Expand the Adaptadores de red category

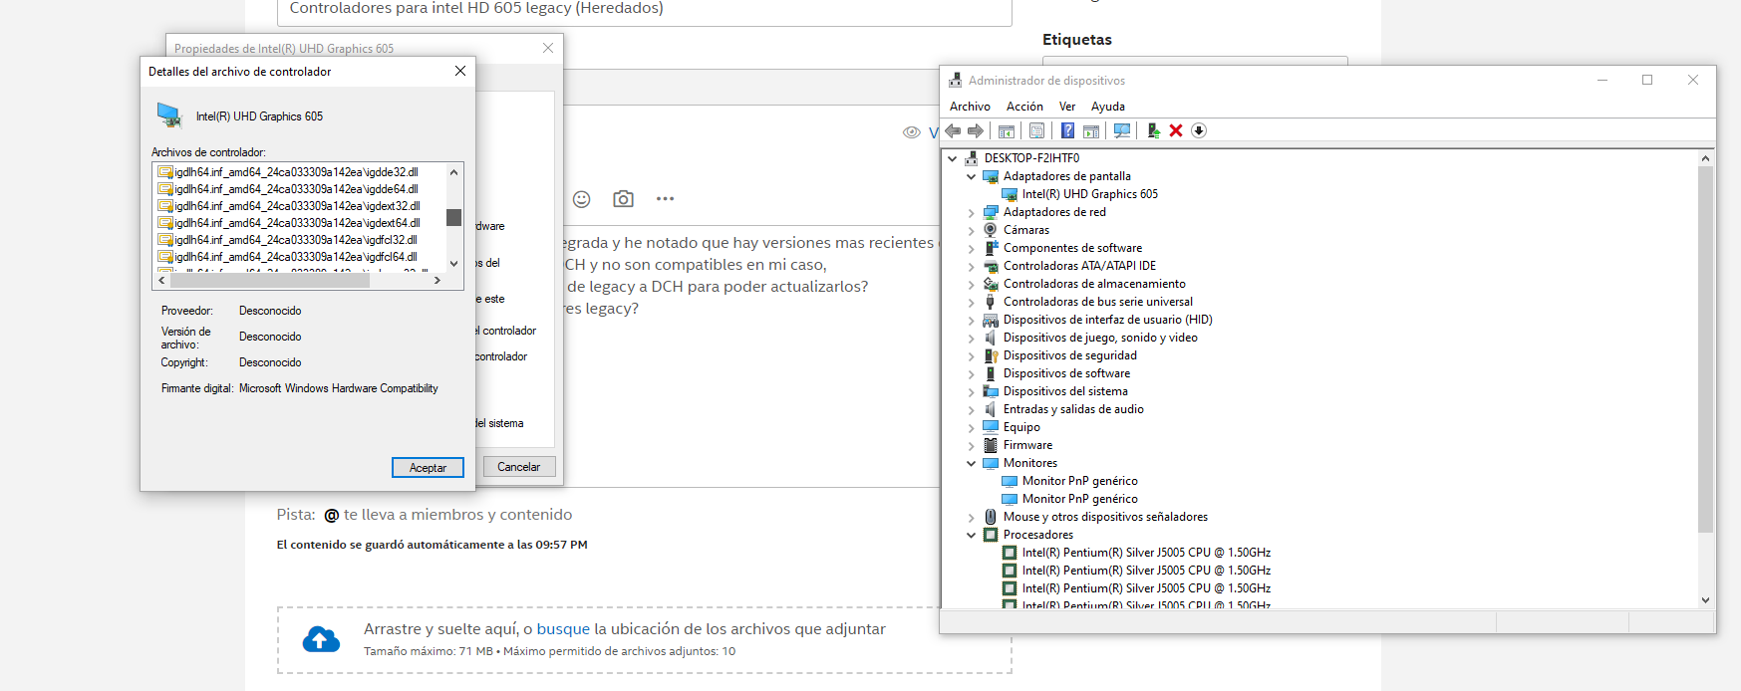pyautogui.click(x=972, y=212)
